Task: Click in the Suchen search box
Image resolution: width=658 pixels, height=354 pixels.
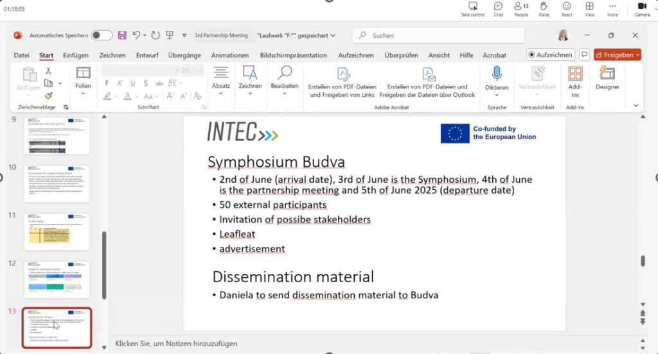Action: click(438, 36)
